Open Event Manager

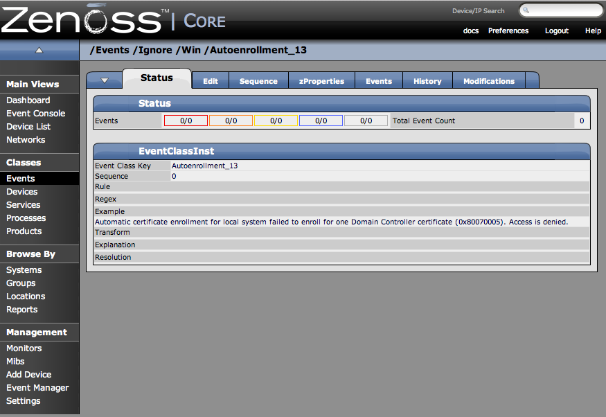pos(37,388)
